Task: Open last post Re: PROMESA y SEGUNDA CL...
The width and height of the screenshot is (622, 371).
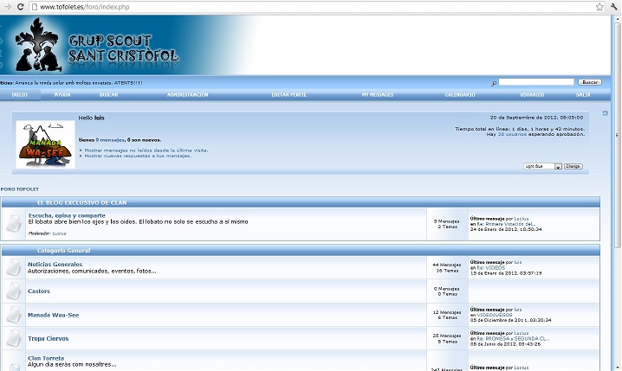Action: click(513, 339)
